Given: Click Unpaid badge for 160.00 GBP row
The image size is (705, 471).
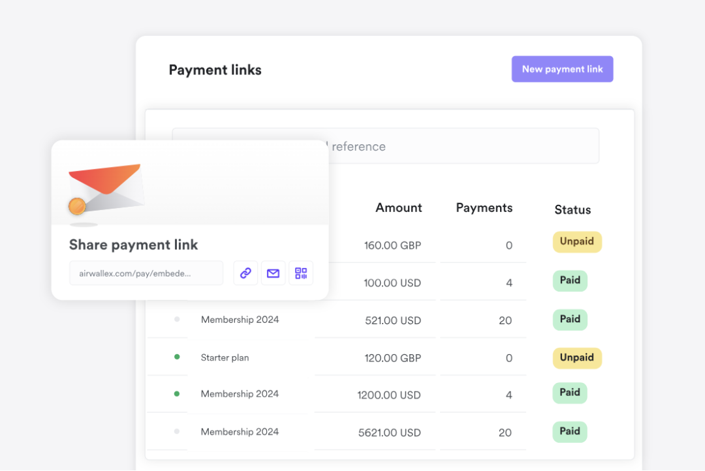Looking at the screenshot, I should (x=577, y=242).
